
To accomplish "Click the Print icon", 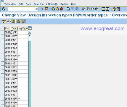I will pyautogui.click(x=68, y=9).
